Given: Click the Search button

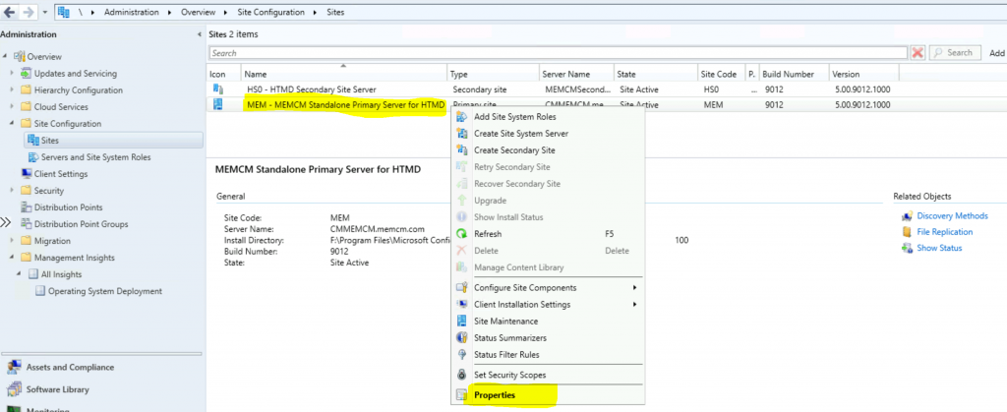Looking at the screenshot, I should coord(954,53).
